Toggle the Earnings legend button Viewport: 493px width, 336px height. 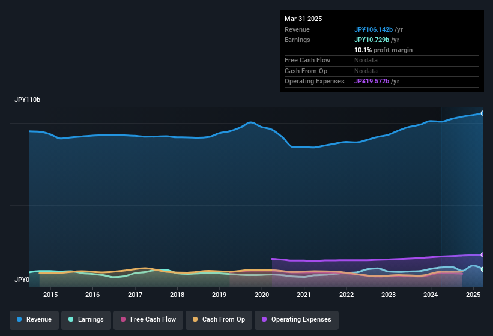[86, 320]
